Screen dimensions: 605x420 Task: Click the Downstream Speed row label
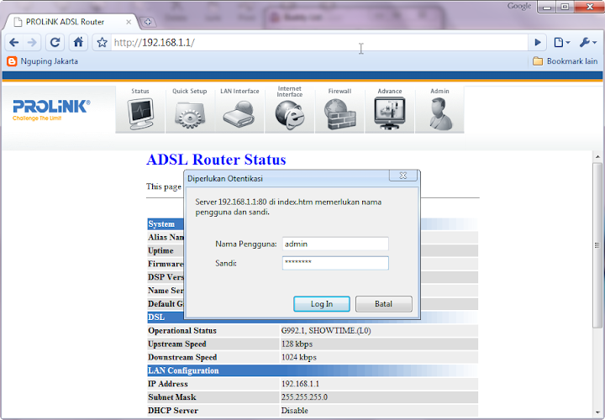182,357
